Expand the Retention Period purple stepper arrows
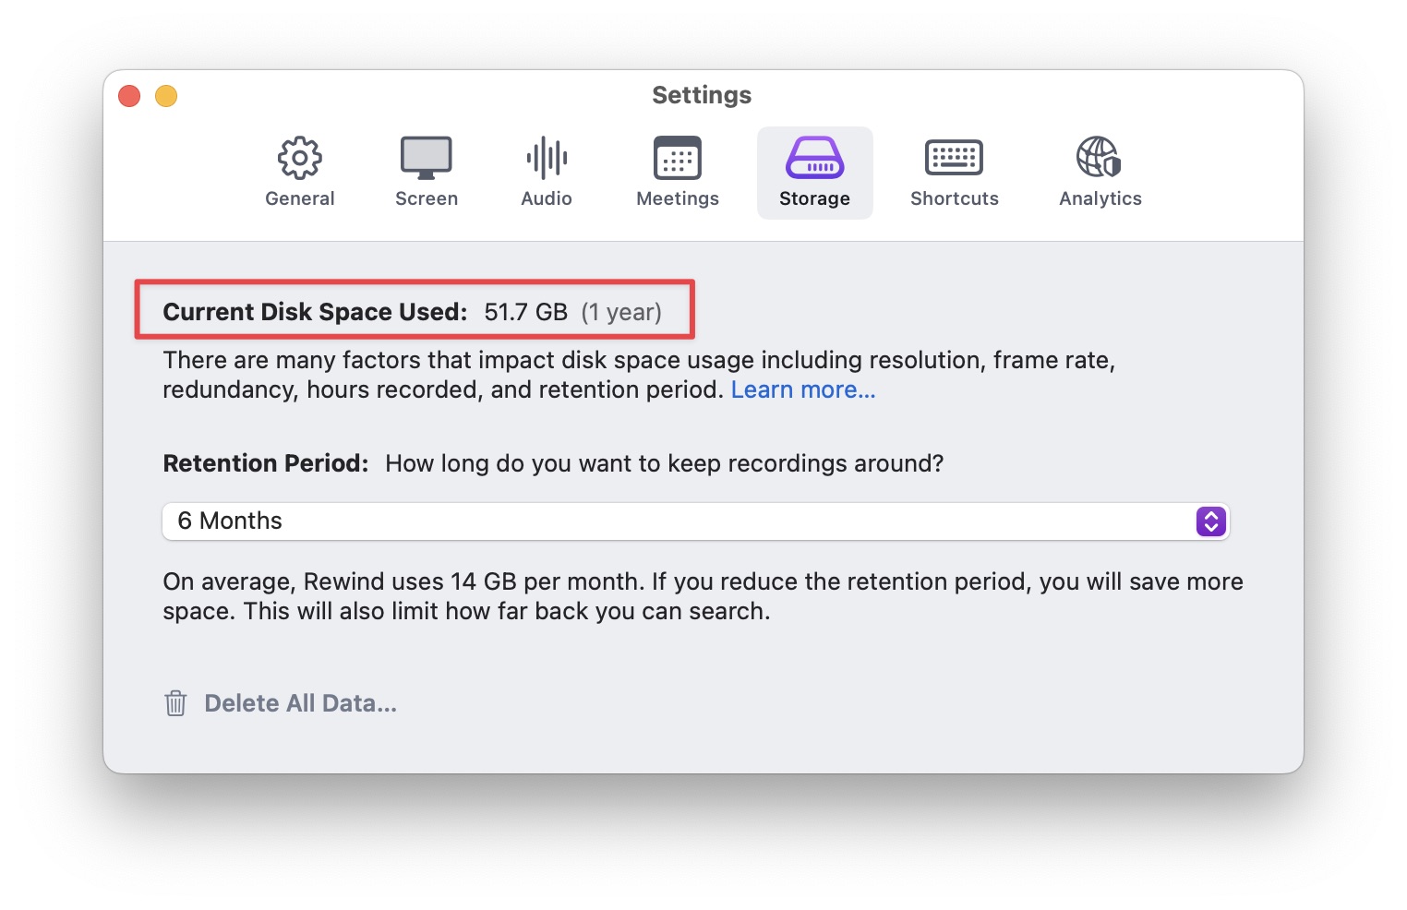The height and width of the screenshot is (910, 1407). click(x=1210, y=521)
